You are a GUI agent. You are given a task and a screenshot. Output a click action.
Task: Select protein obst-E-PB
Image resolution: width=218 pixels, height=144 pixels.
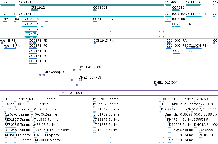[x=8, y=43]
